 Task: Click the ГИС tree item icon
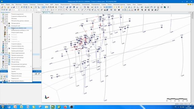(x=3, y=45)
